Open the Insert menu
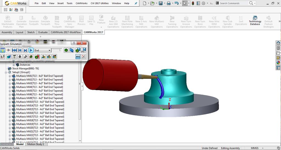 coord(60,3)
